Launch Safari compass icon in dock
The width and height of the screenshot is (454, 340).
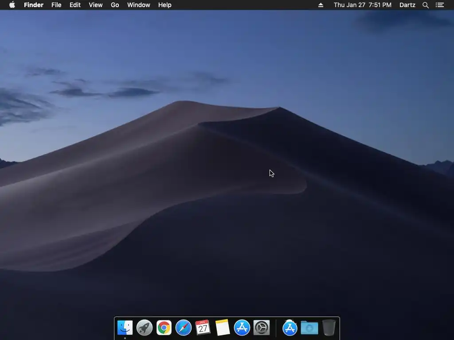183,328
